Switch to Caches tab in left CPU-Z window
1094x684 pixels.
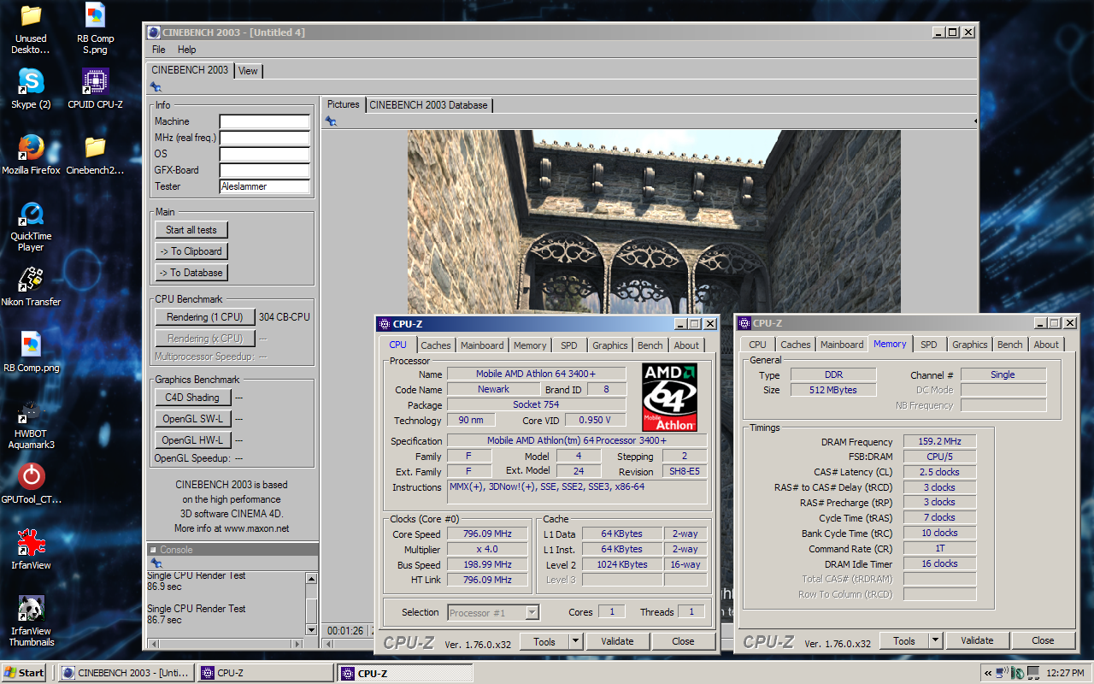(x=436, y=345)
